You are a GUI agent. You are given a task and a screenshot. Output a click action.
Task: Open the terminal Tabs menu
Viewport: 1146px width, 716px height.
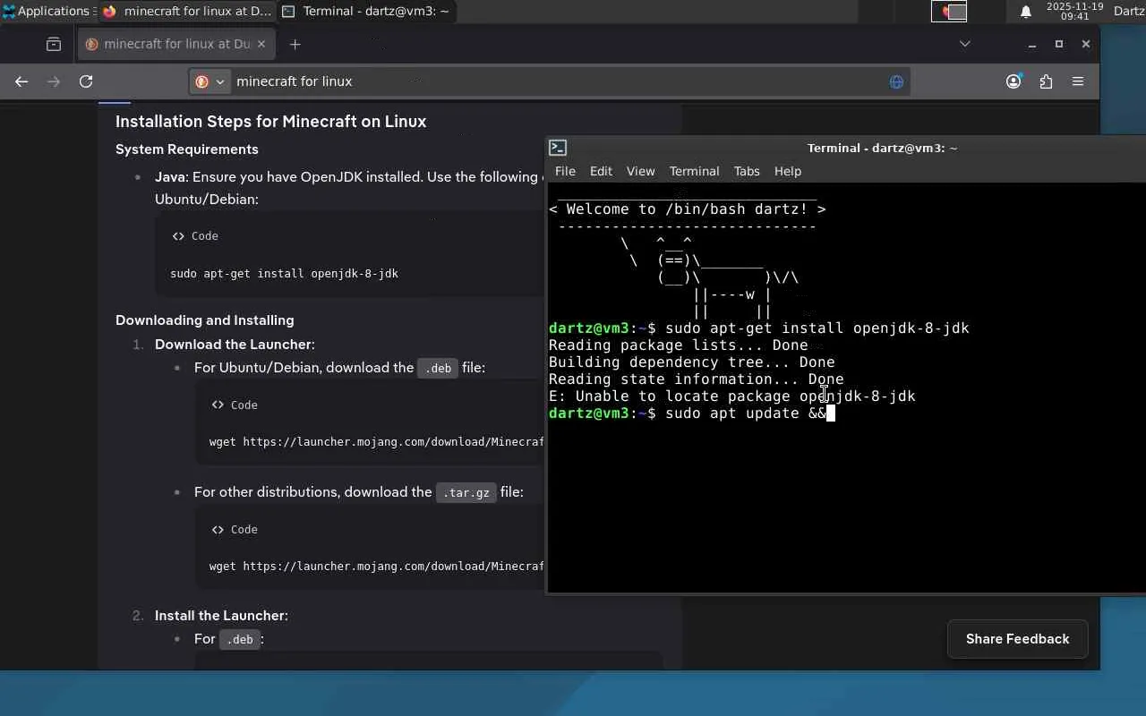(x=747, y=171)
